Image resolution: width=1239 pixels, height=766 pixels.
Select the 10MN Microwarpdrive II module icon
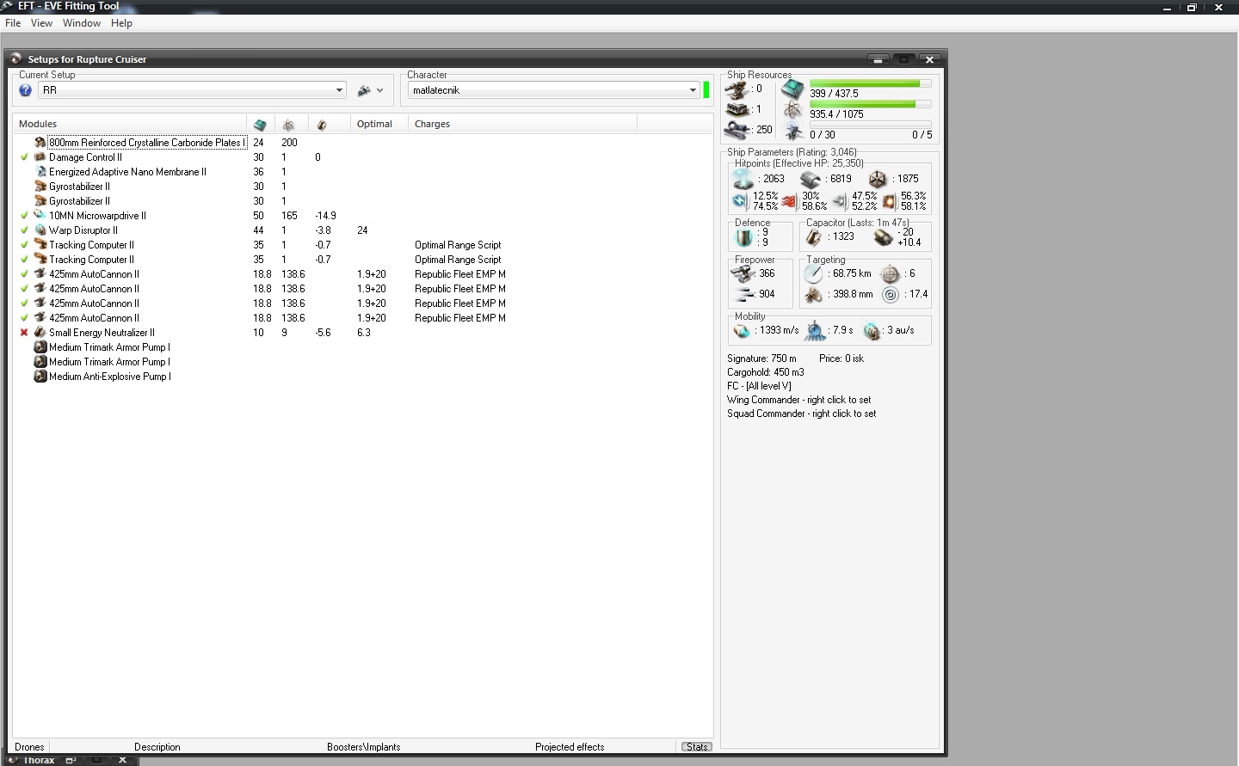(40, 216)
